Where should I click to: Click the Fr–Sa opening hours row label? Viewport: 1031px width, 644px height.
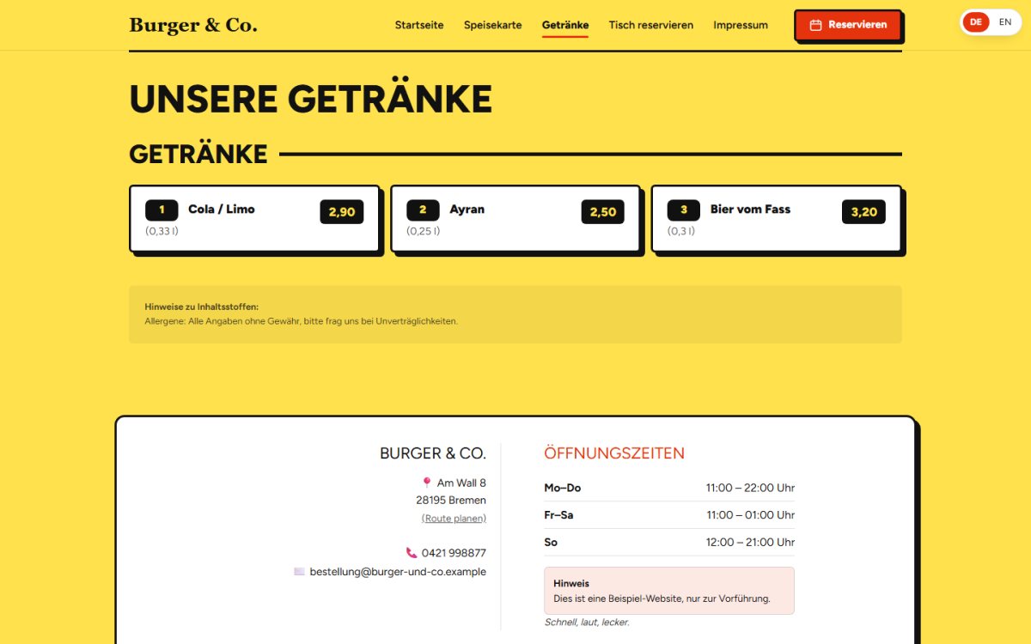[558, 515]
